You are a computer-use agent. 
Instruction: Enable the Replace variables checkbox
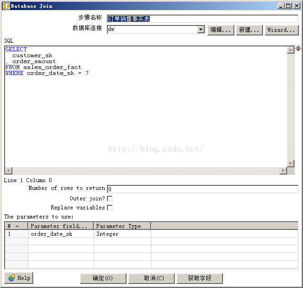pos(110,208)
